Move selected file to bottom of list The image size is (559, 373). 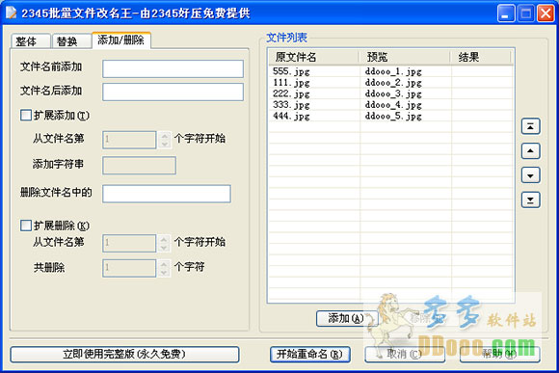click(x=530, y=200)
